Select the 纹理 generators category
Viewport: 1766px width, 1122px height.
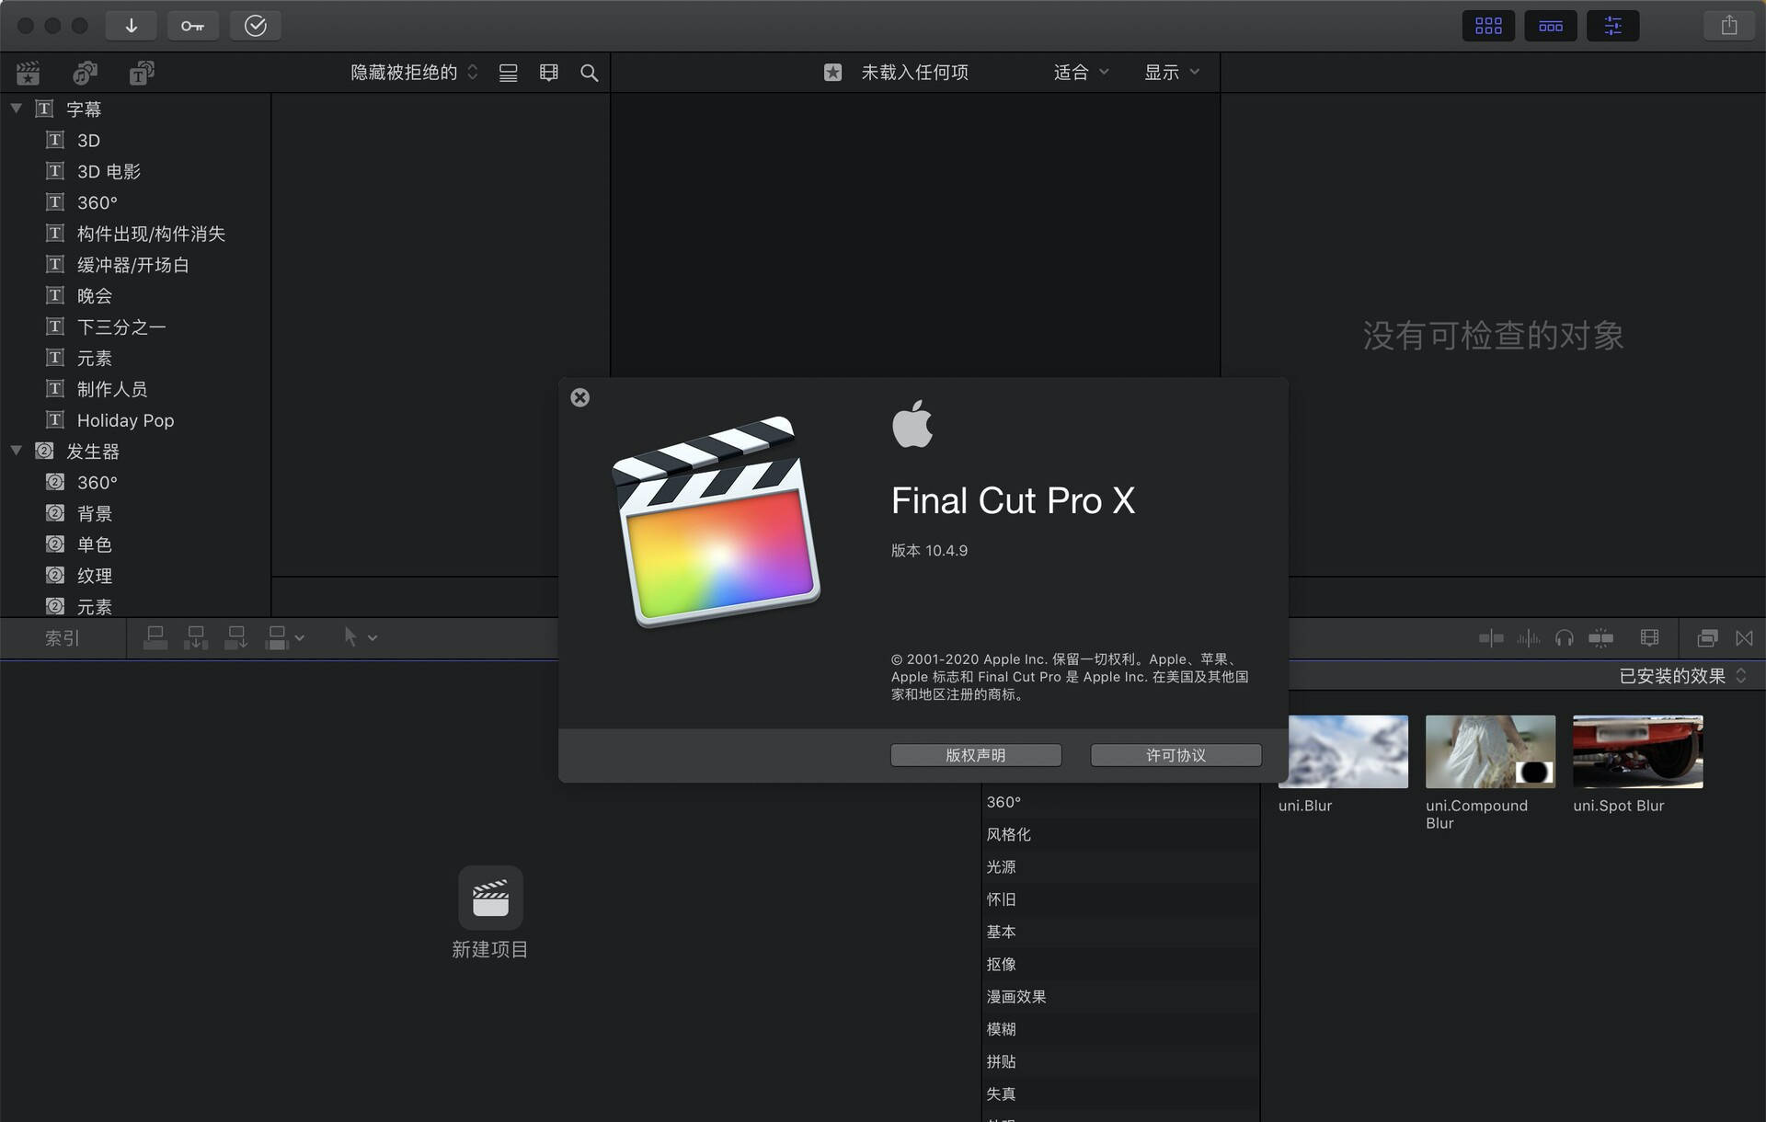tap(94, 576)
